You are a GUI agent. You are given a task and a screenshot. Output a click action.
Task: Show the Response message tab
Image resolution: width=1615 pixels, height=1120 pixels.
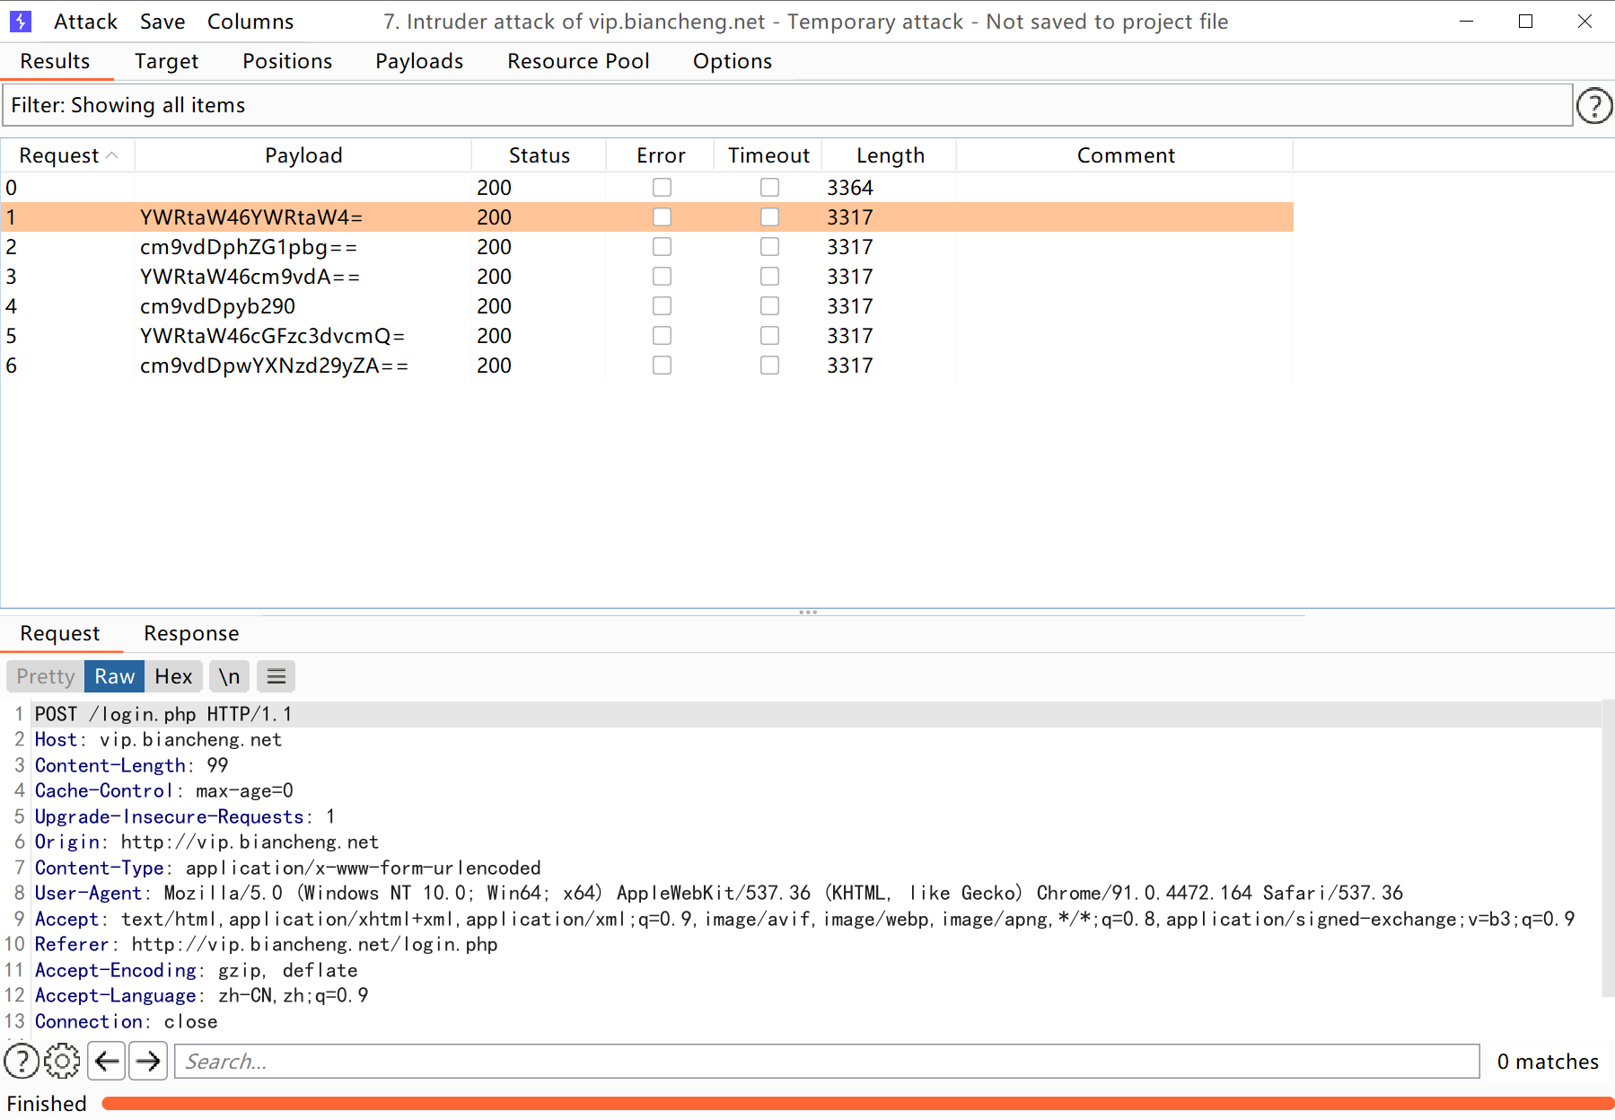point(191,633)
